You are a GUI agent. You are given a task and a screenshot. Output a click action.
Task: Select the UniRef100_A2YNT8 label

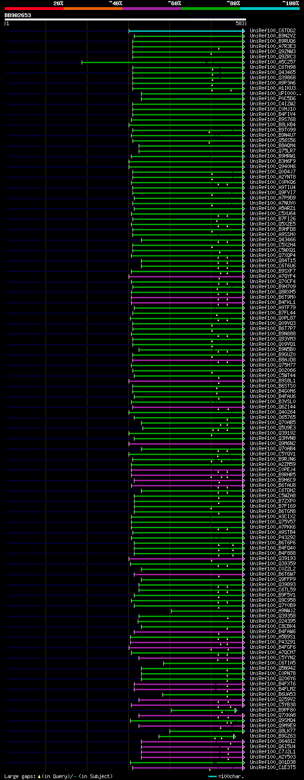(x=273, y=177)
